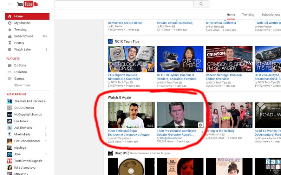Open 1980 Presidential Candidate Debate title
The height and width of the screenshot is (175, 281).
176,133
